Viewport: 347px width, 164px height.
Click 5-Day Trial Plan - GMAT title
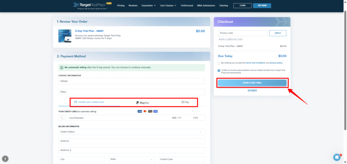(x=89, y=31)
